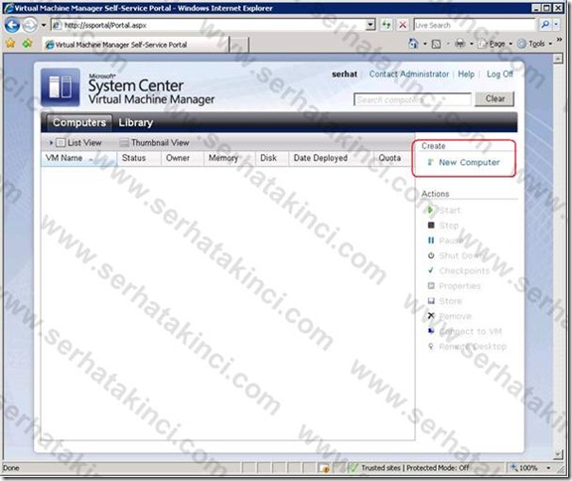Viewport: 572px width, 481px height.
Task: Click the Print icon in command bar
Action: 460,44
